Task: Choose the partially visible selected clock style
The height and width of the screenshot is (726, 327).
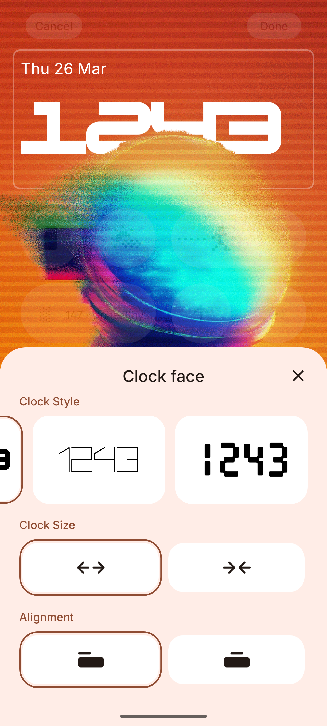Action: (x=11, y=460)
